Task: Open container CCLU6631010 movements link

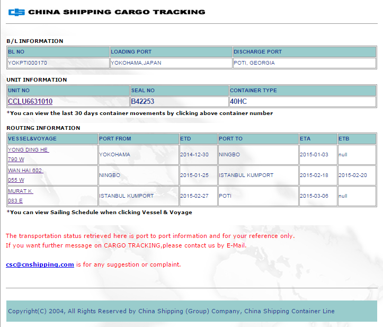Action: pos(30,101)
